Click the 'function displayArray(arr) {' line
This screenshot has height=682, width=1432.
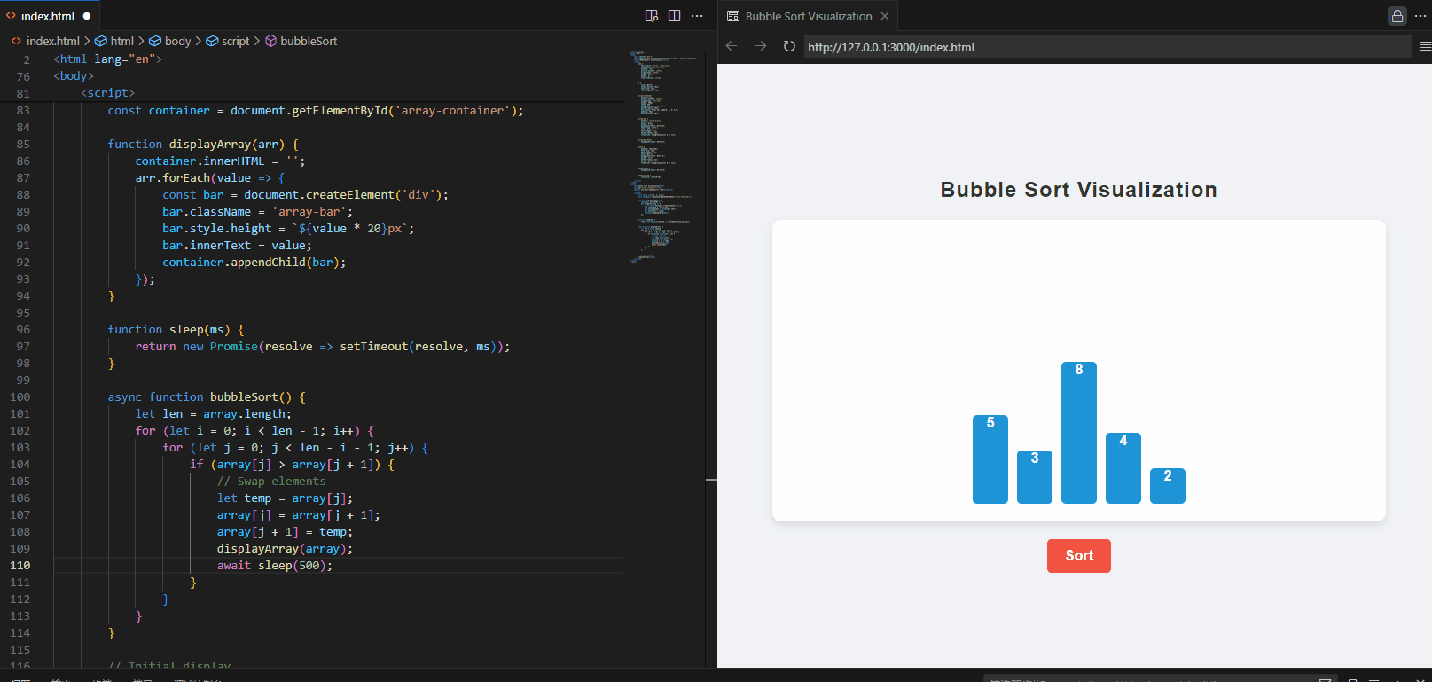click(203, 145)
